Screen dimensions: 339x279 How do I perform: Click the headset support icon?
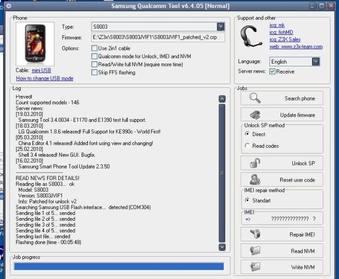251,36
